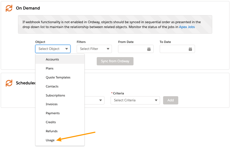Click the Object field label
The image size is (231, 151).
tap(40, 42)
